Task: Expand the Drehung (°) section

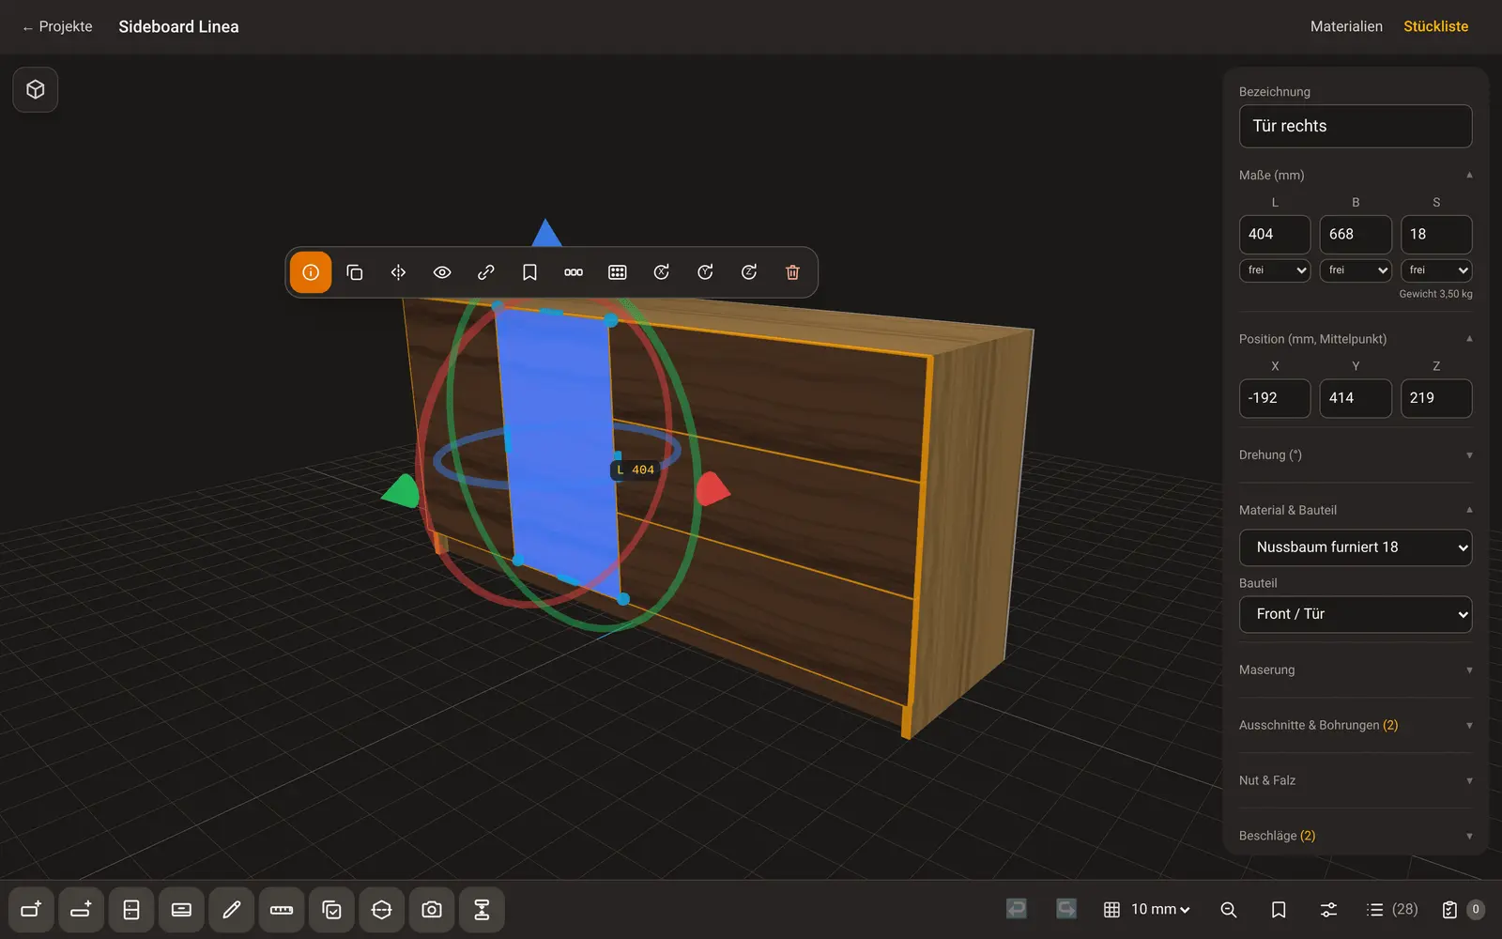Action: [x=1356, y=455]
